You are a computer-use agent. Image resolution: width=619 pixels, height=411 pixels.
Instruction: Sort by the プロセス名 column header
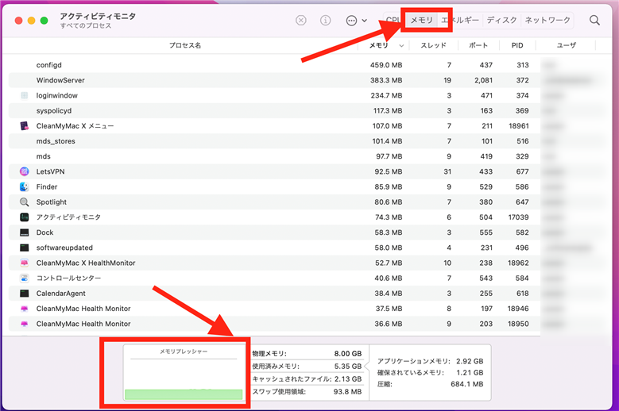coord(185,45)
